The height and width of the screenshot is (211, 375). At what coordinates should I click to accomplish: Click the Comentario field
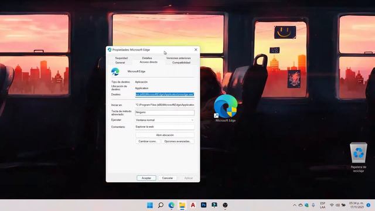(165, 127)
